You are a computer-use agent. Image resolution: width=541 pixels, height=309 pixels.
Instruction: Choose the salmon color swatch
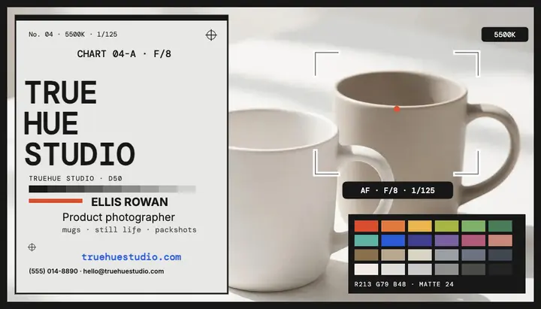500,241
